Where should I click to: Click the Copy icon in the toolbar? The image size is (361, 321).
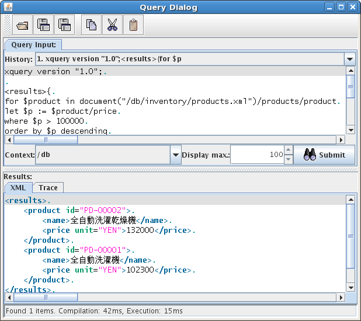tap(91, 25)
